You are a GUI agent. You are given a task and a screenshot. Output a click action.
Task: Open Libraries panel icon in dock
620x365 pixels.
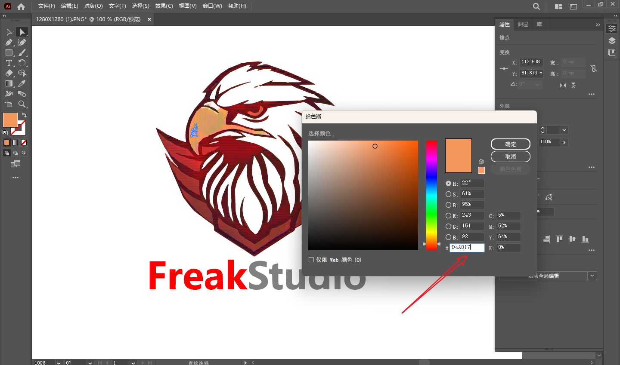pos(612,52)
